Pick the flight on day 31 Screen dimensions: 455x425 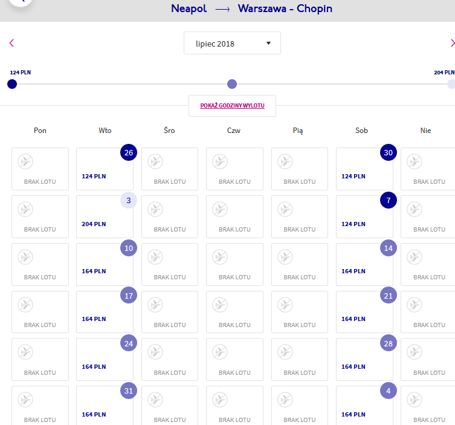(105, 406)
